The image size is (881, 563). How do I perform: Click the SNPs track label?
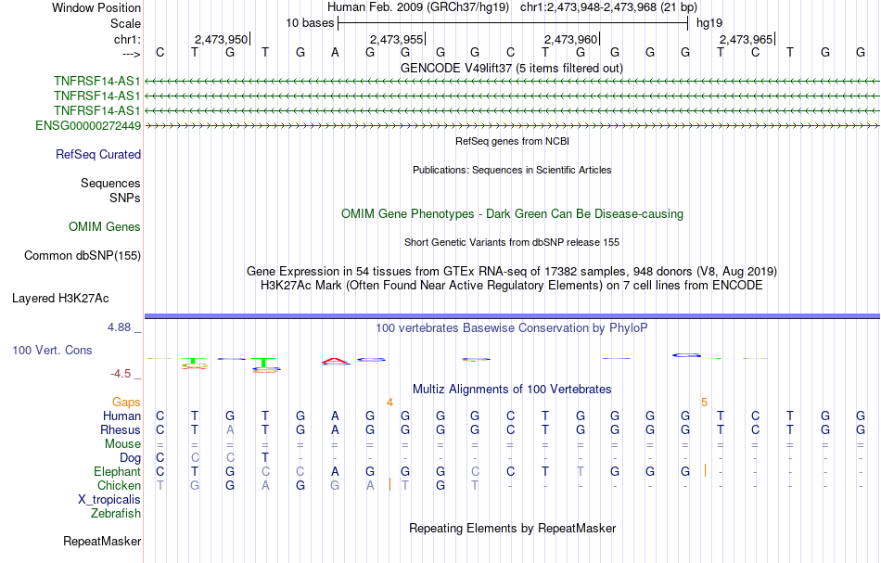coord(125,198)
